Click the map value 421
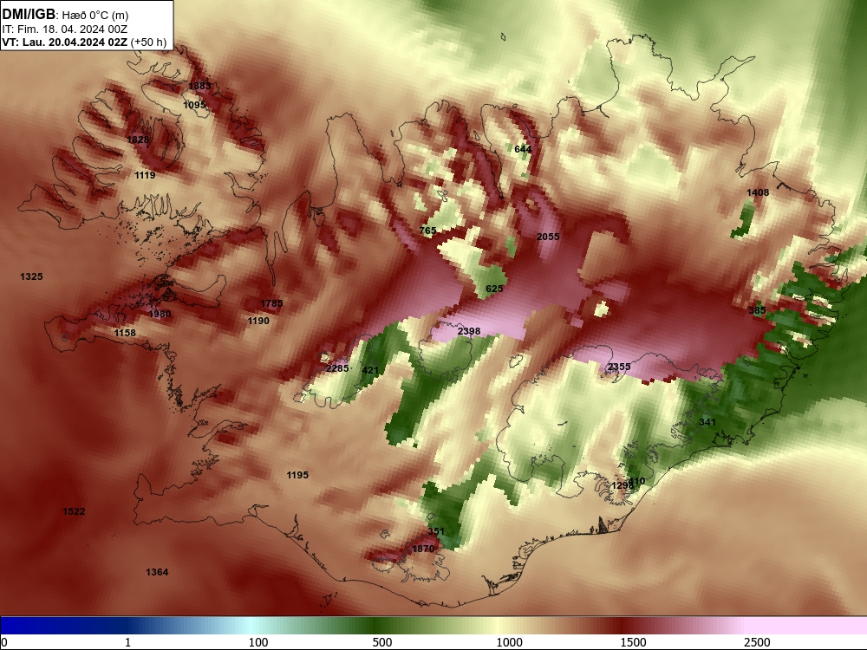Image resolution: width=867 pixels, height=650 pixels. pos(370,370)
